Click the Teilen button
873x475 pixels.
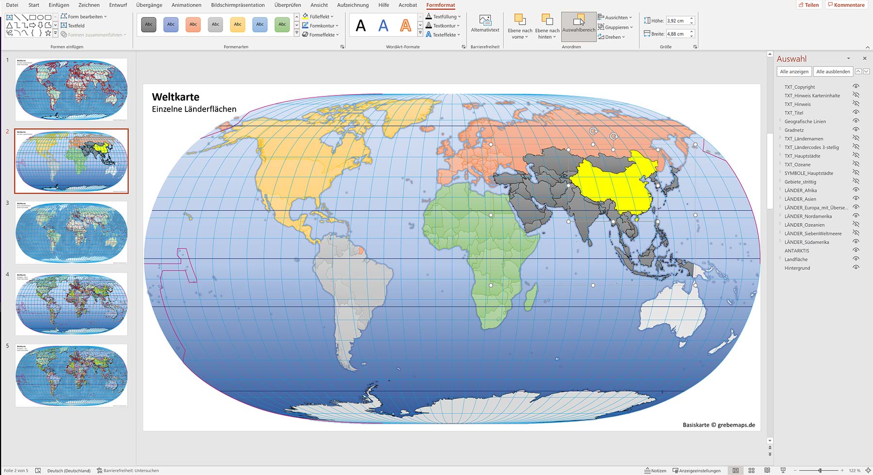tap(809, 4)
